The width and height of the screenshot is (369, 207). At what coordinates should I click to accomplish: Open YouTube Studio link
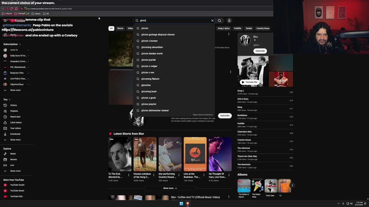(17, 185)
